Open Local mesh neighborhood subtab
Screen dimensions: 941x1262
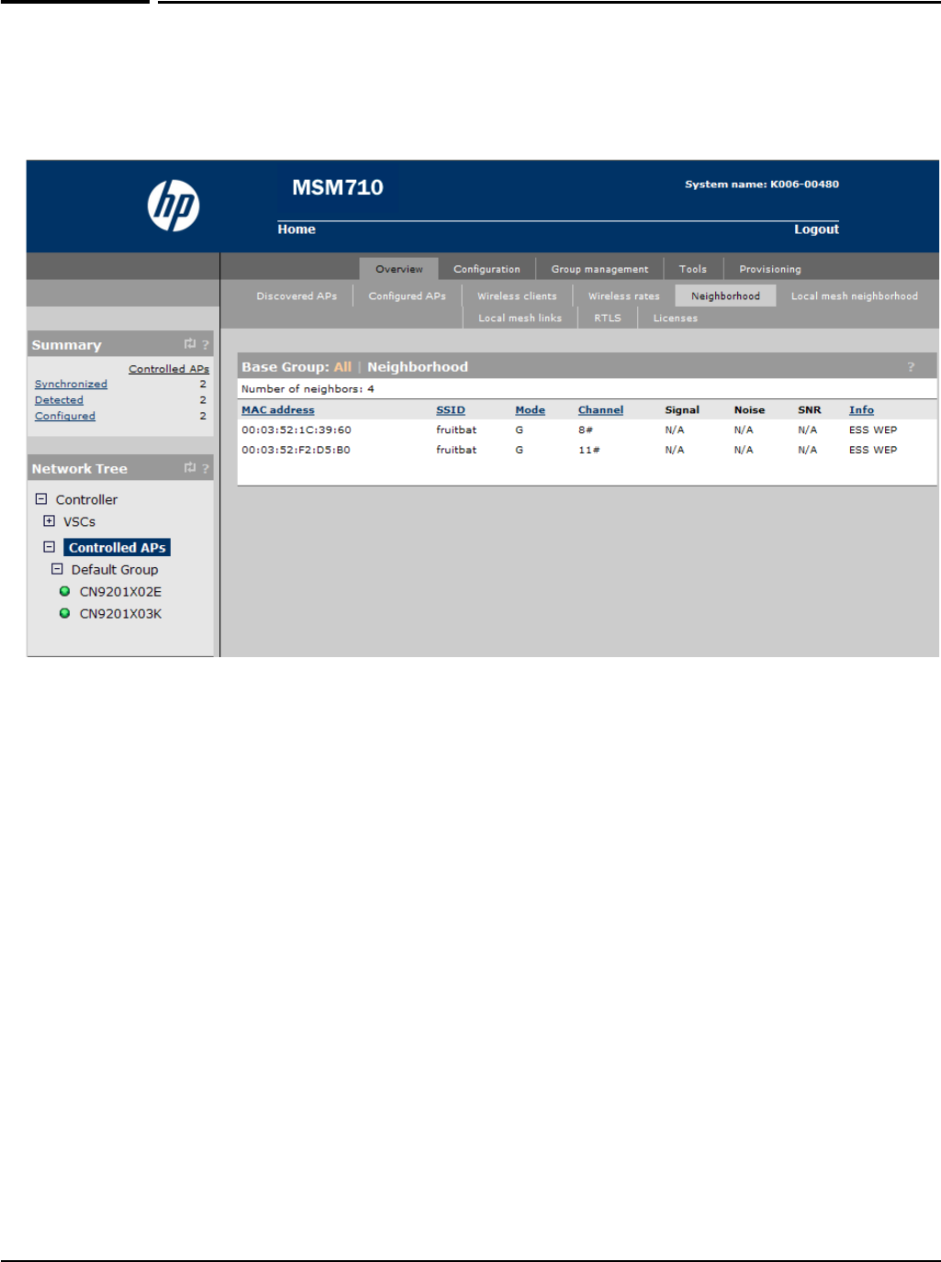click(x=855, y=296)
